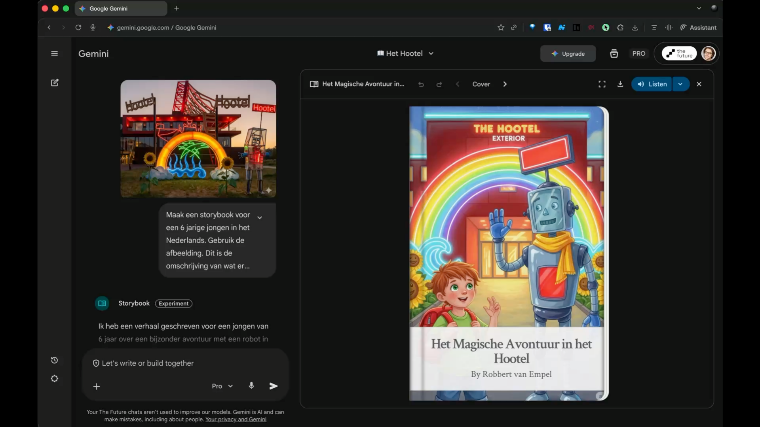Download the storybook
Viewport: 760px width, 427px height.
pos(620,84)
